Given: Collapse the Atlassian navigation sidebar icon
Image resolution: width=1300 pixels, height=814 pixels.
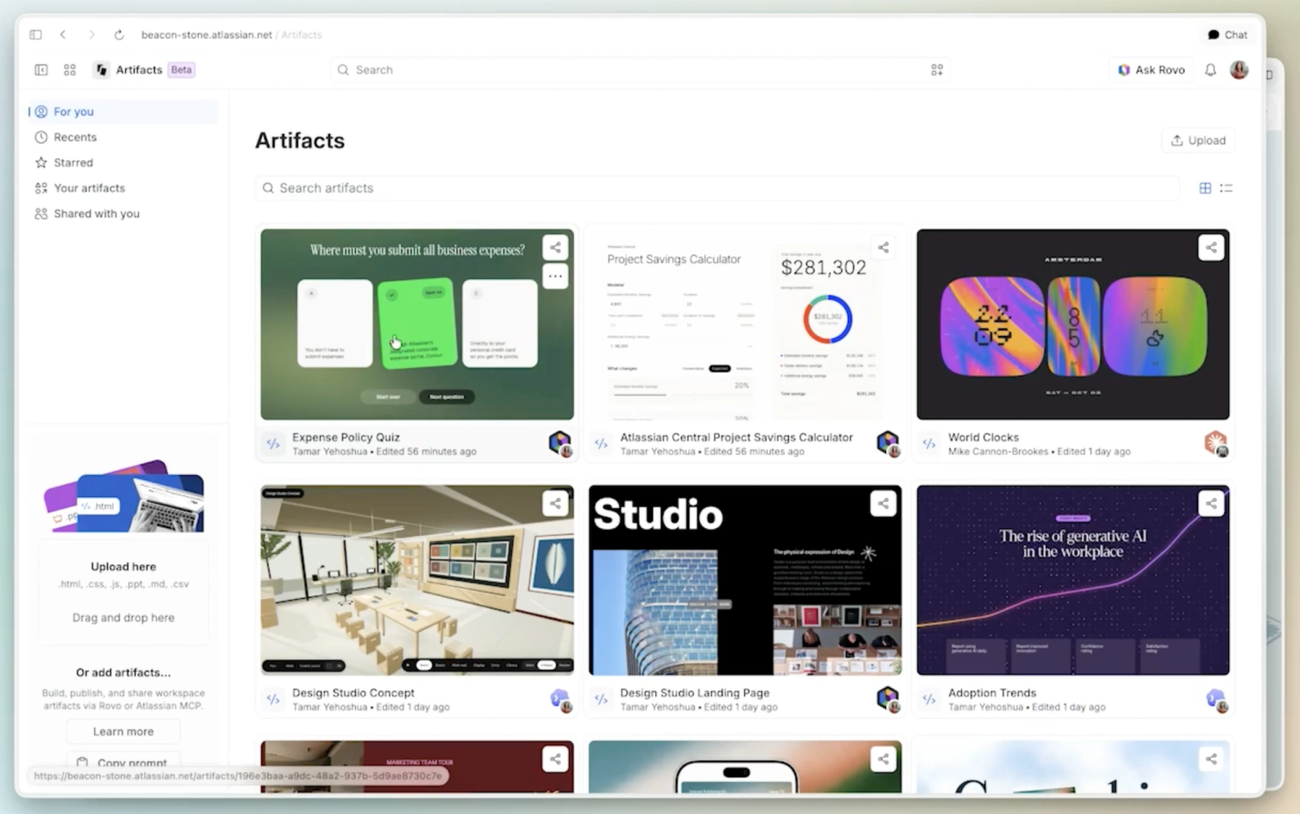Looking at the screenshot, I should click(x=41, y=70).
